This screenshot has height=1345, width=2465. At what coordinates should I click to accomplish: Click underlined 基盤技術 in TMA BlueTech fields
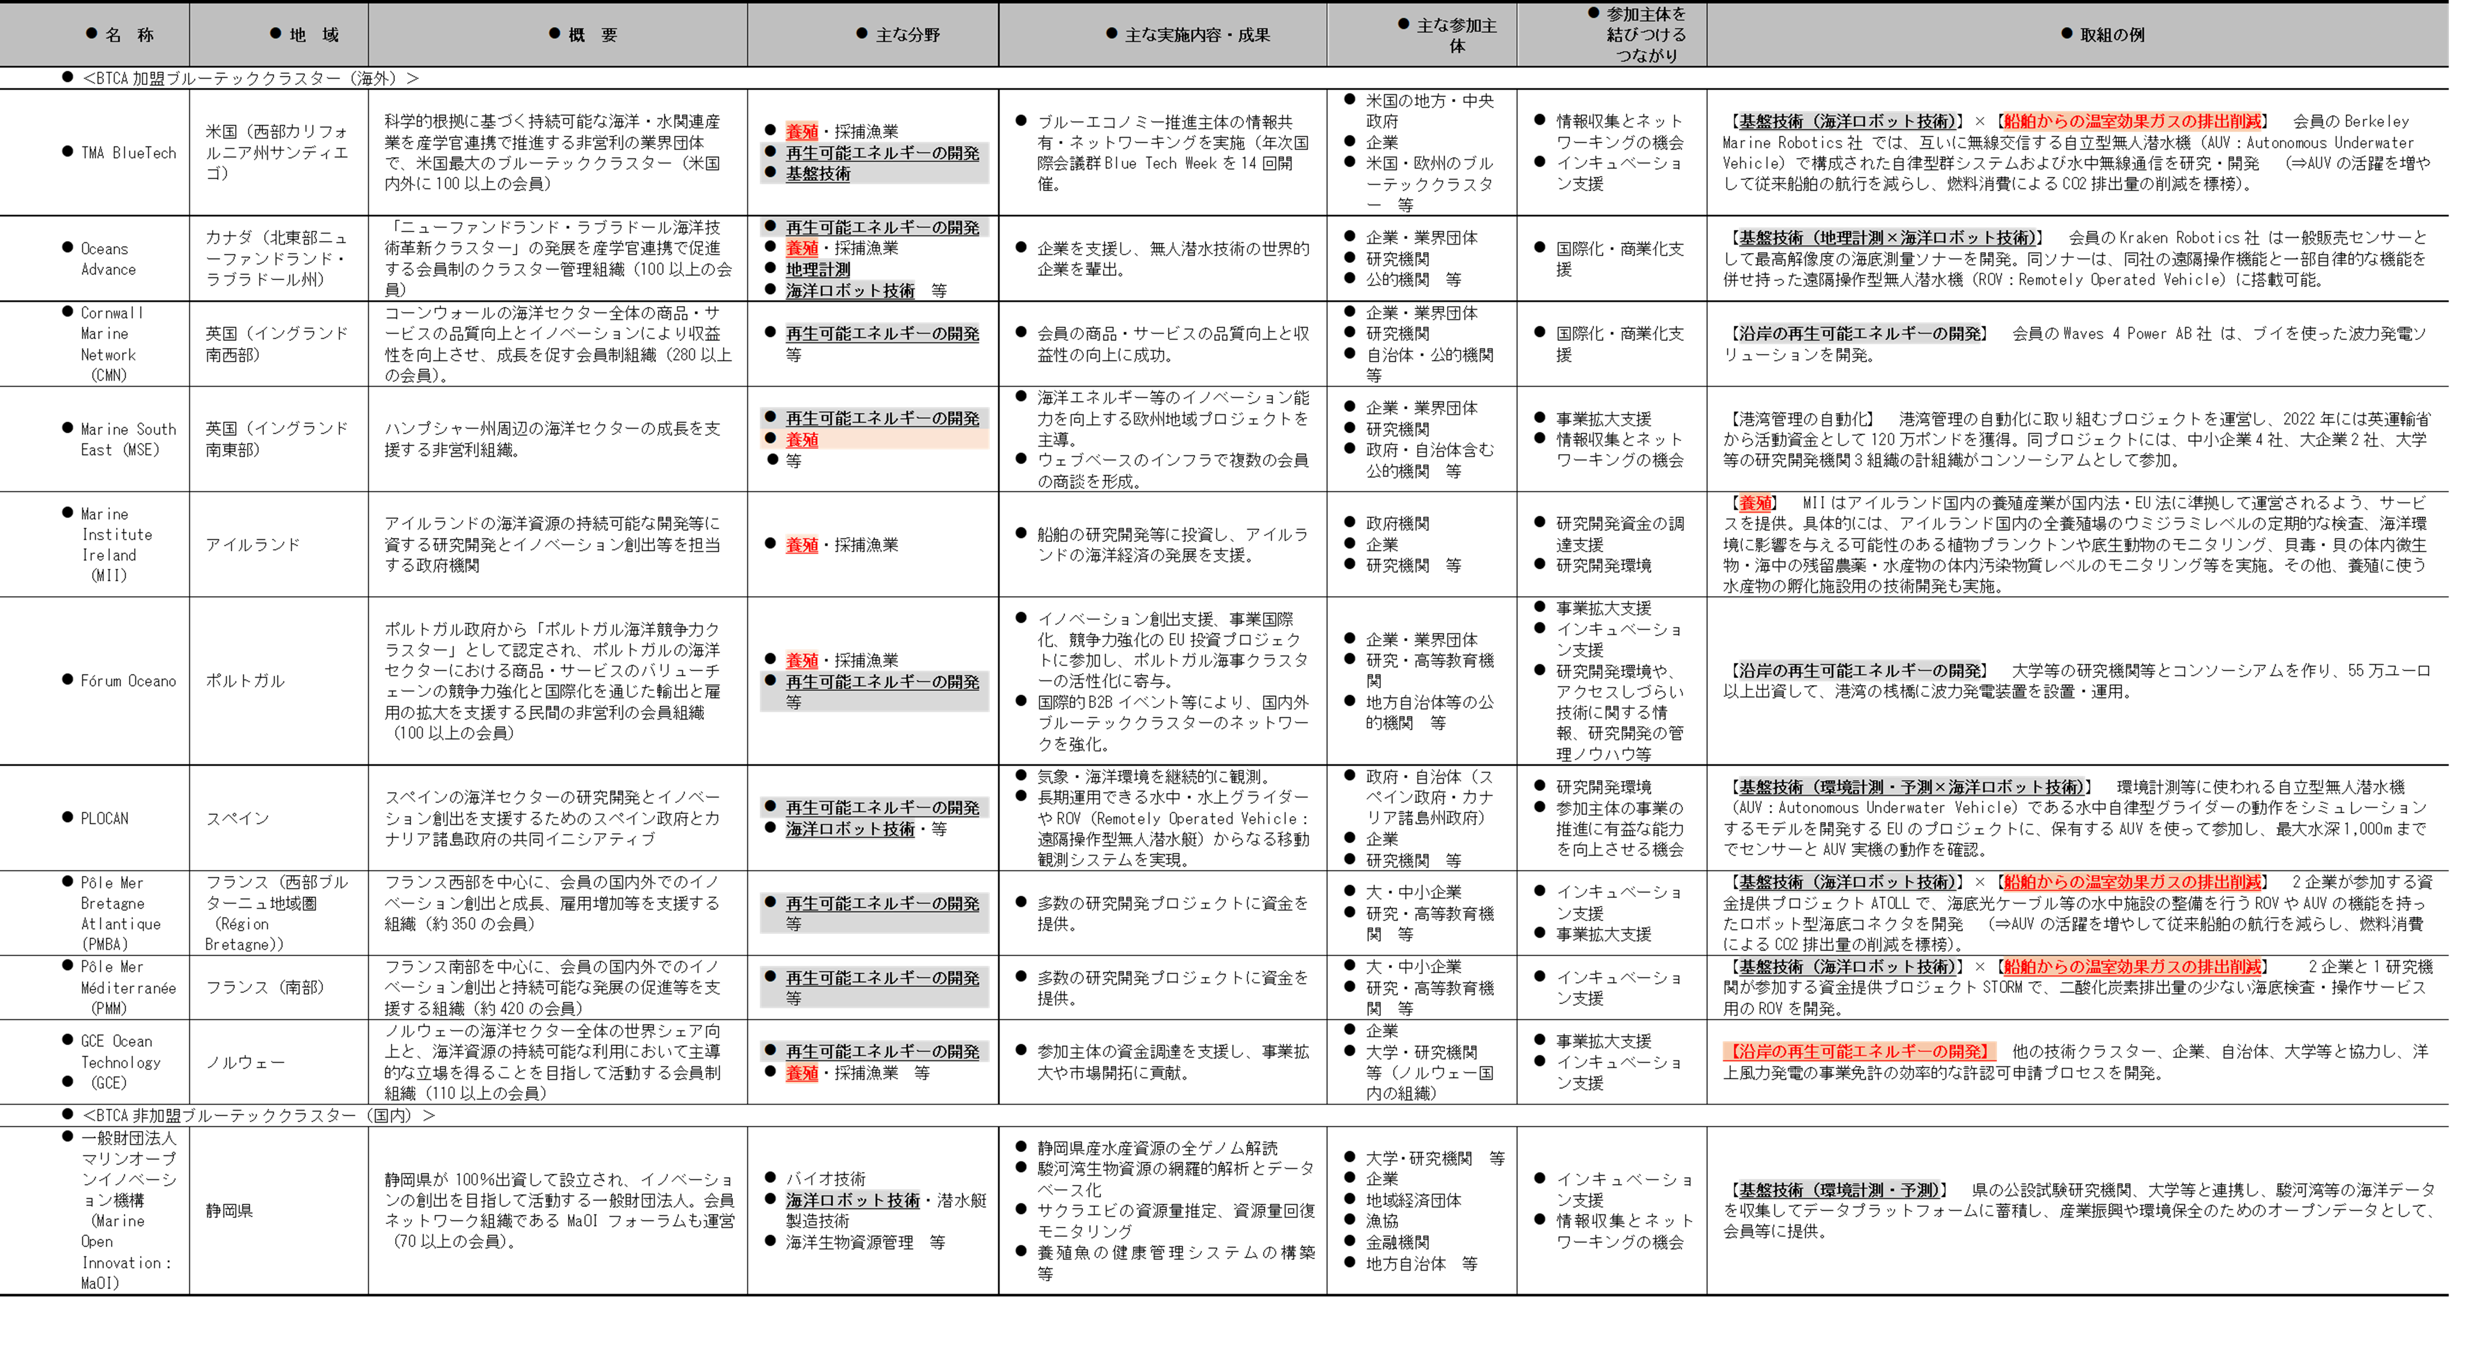click(818, 174)
